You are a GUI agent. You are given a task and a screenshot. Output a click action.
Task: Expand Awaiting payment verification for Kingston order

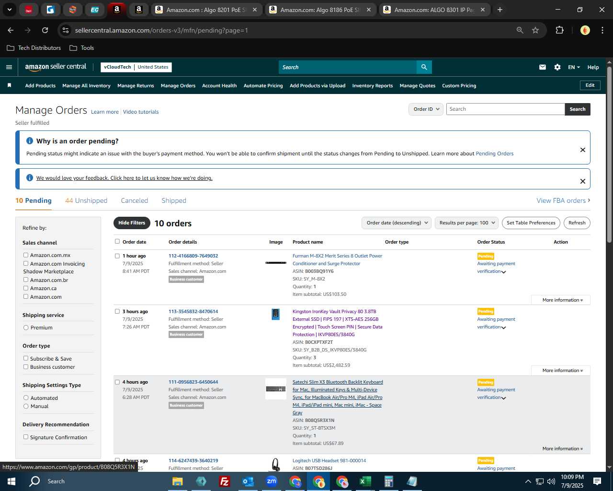click(503, 327)
